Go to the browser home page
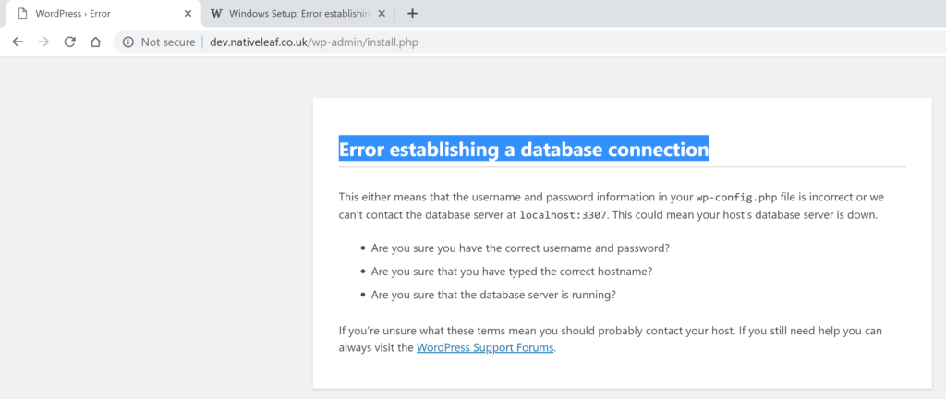This screenshot has width=946, height=399. [x=95, y=42]
